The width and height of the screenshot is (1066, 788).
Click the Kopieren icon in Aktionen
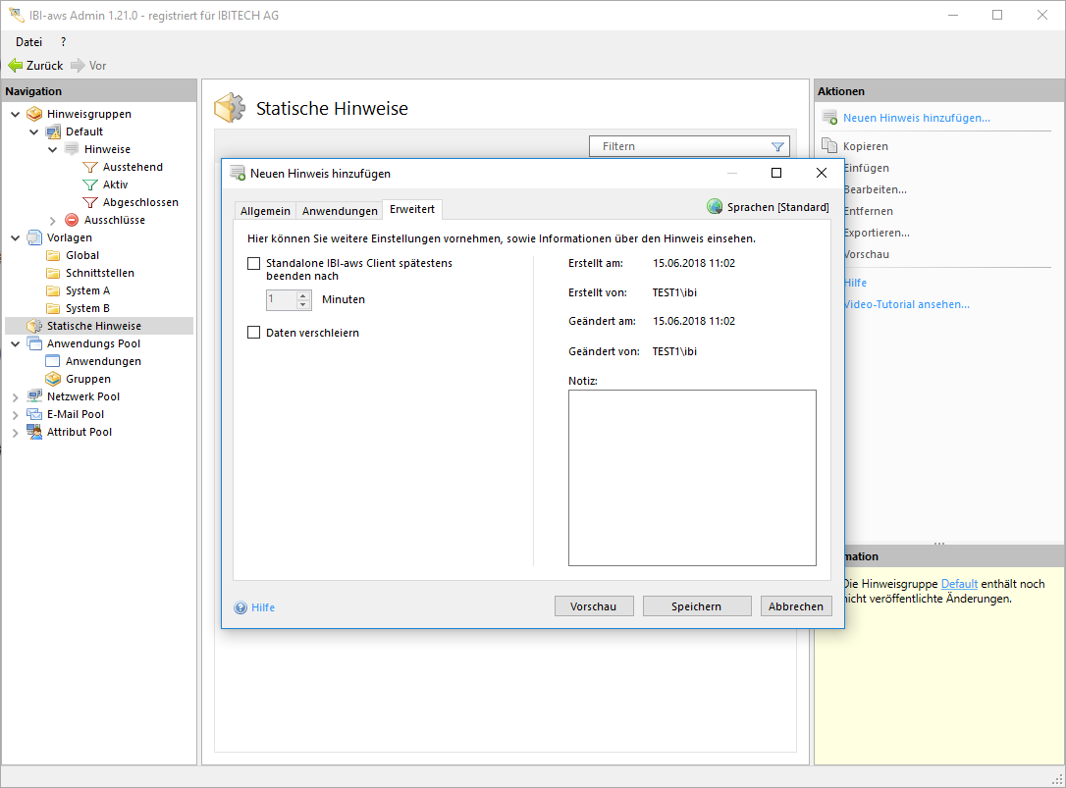(x=828, y=146)
